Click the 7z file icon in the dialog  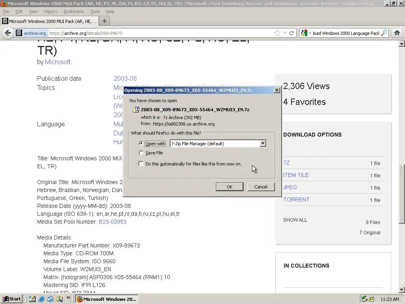tap(136, 110)
